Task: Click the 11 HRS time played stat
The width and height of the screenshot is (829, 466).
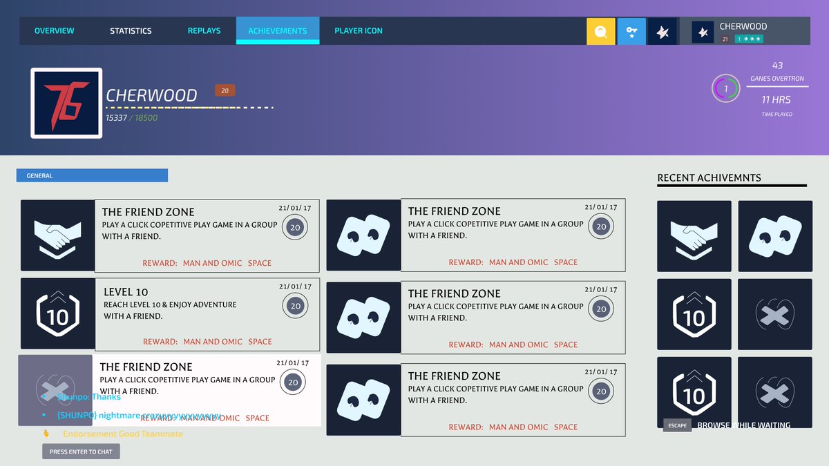Action: 777,106
